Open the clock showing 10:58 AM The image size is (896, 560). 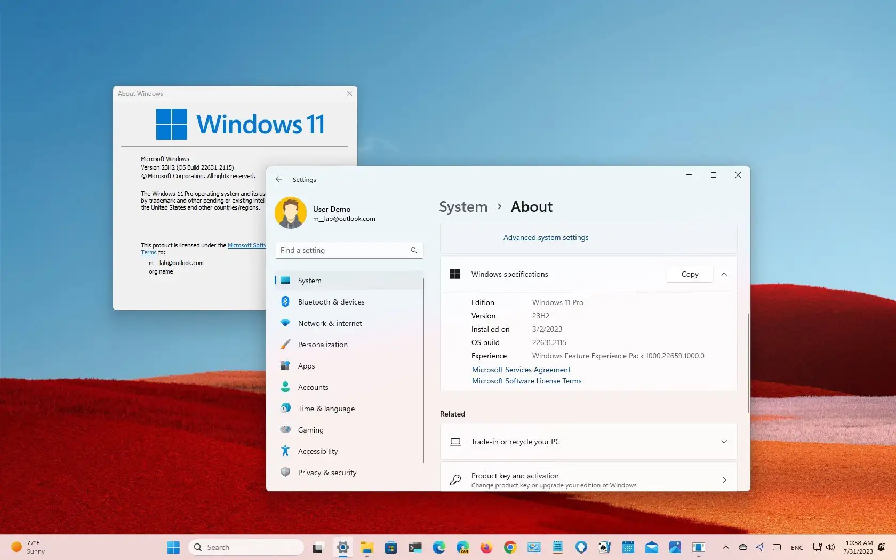858,547
